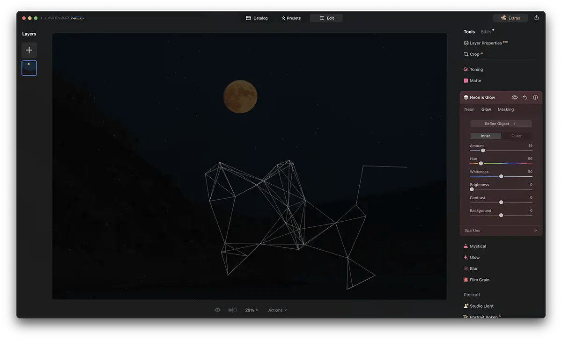Open the Extras panel

(x=510, y=18)
